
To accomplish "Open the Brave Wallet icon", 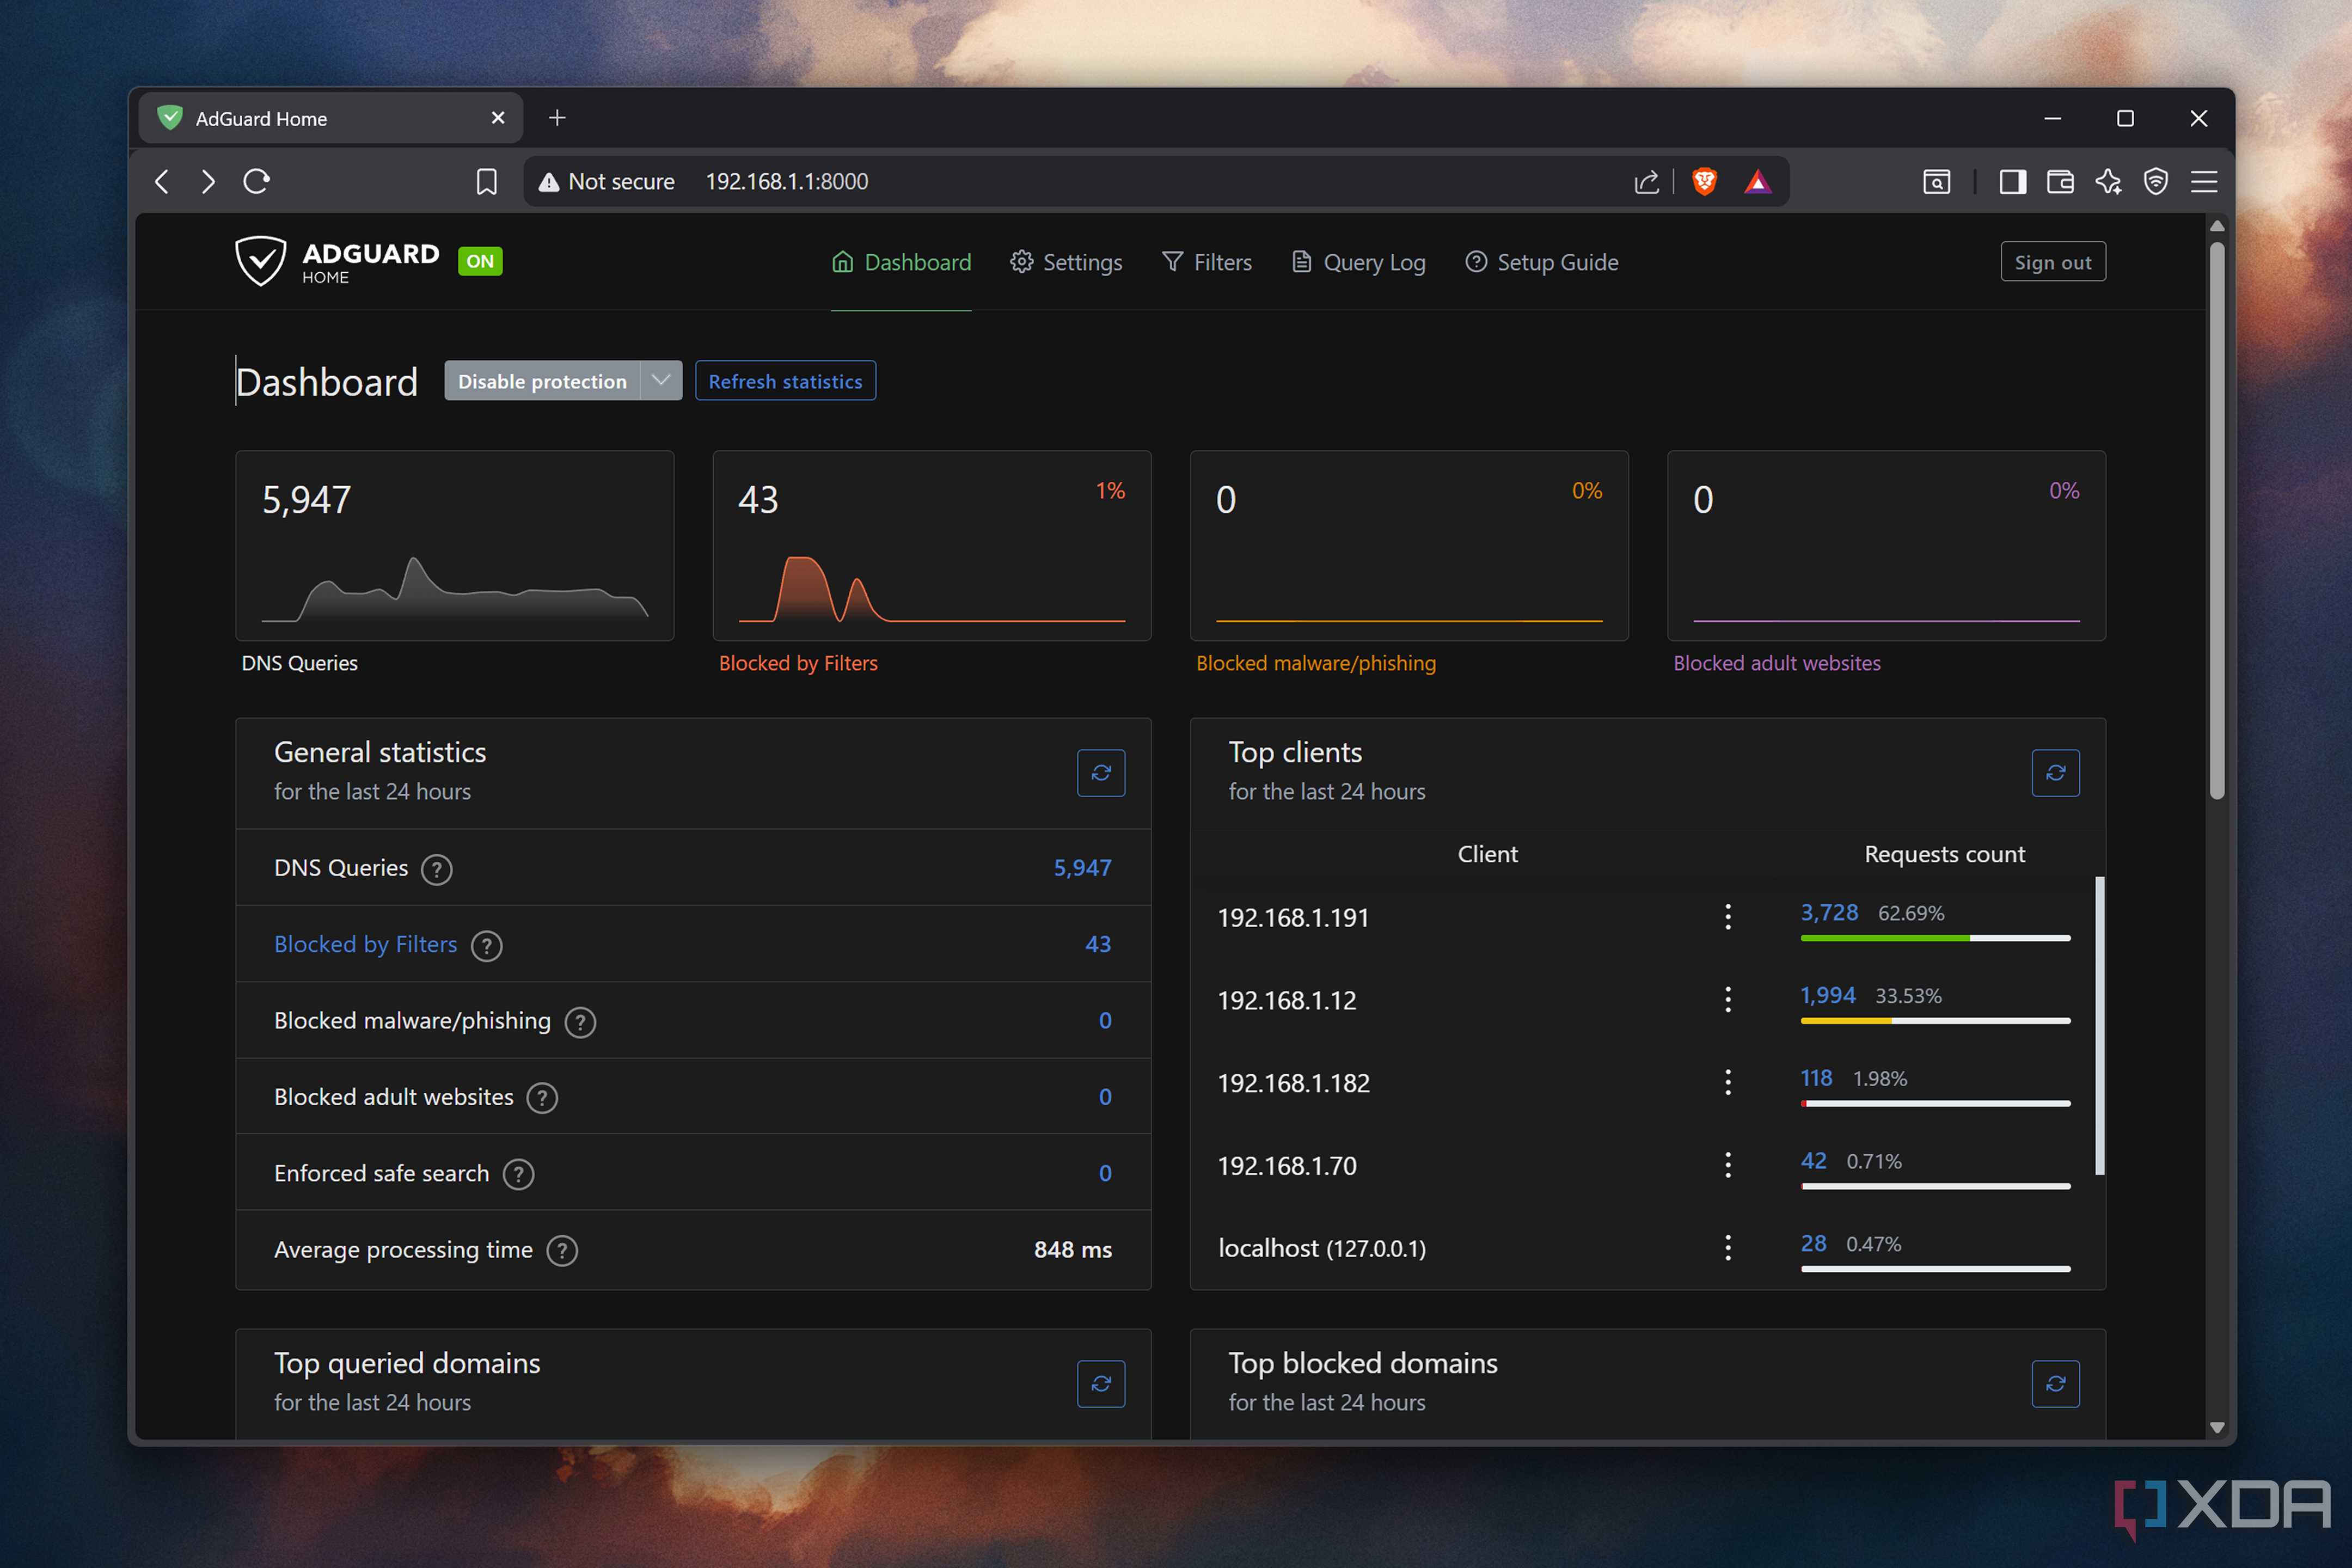I will tap(2060, 181).
